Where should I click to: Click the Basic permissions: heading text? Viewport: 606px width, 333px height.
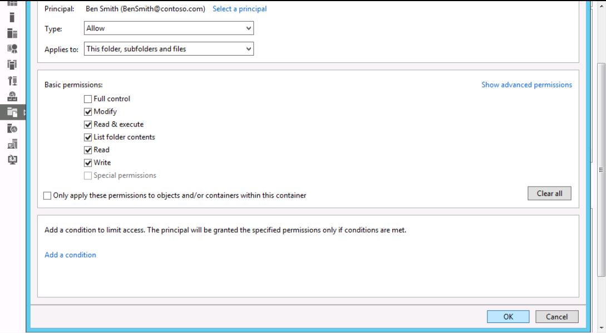tap(73, 85)
